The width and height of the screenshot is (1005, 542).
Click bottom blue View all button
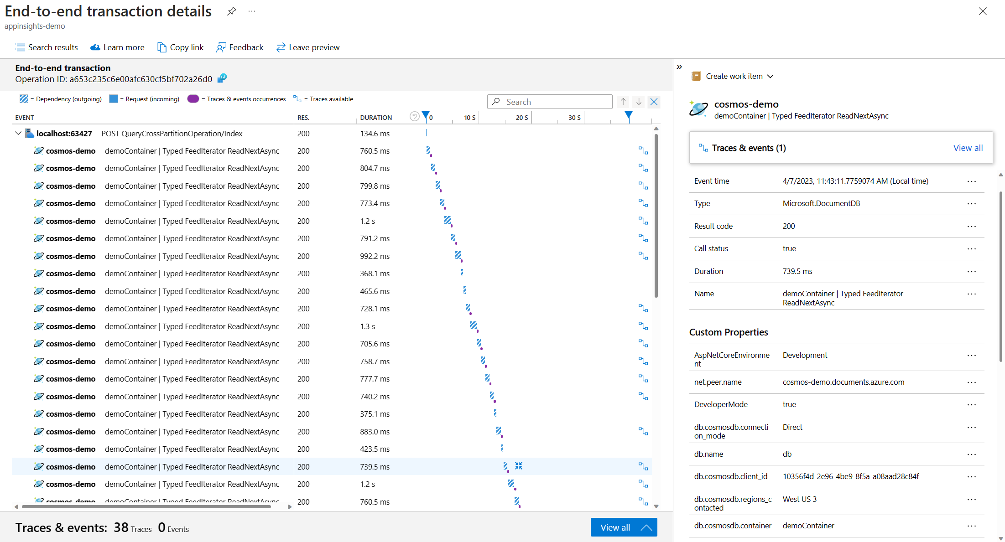pos(623,527)
